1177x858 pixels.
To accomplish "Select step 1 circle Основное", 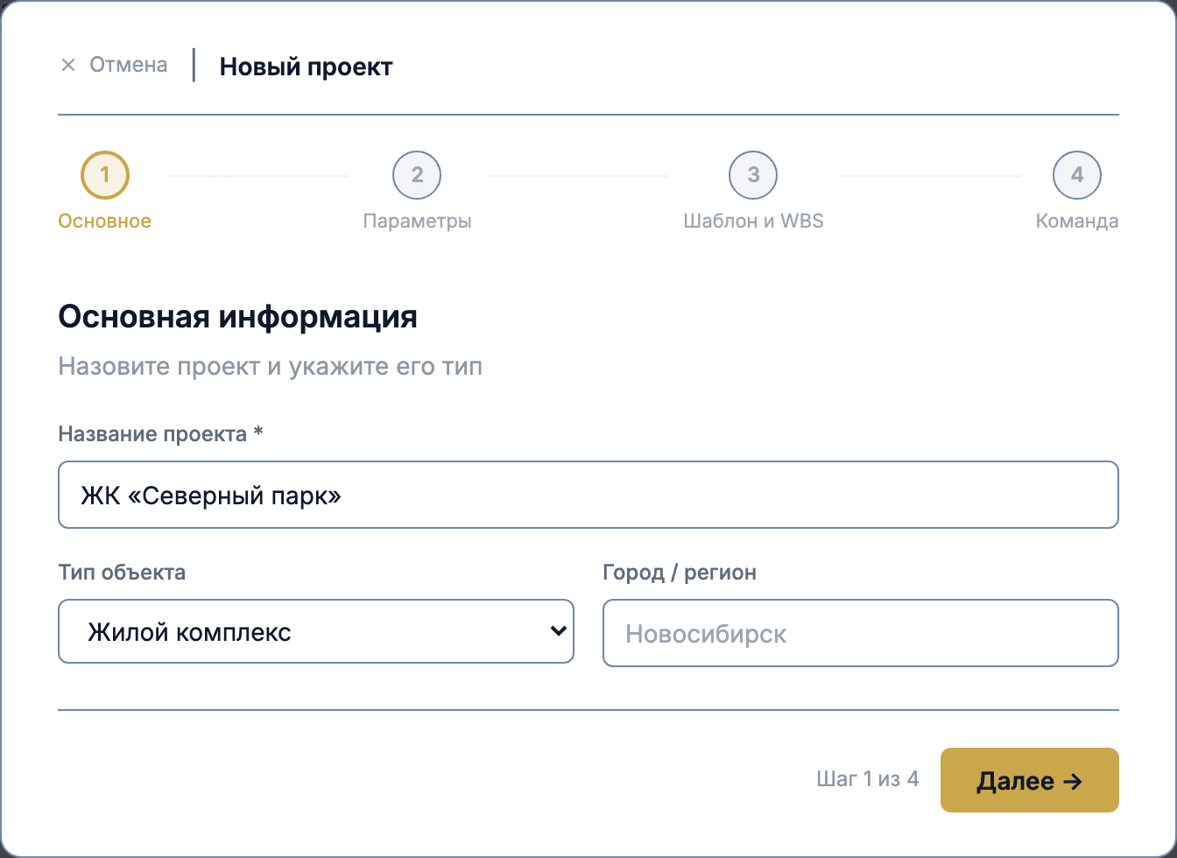I will pyautogui.click(x=105, y=175).
